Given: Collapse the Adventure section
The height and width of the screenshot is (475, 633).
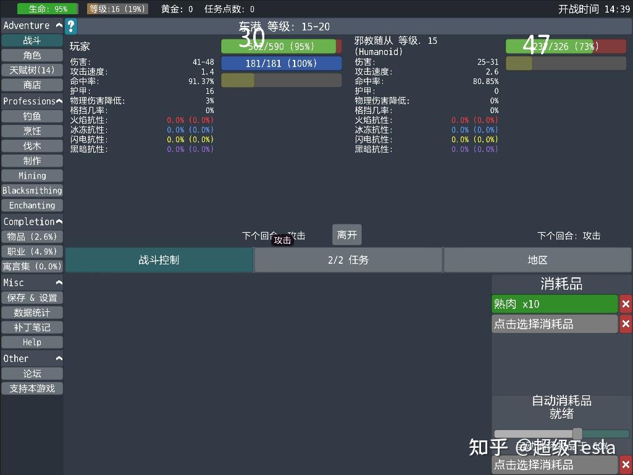Looking at the screenshot, I should [59, 25].
